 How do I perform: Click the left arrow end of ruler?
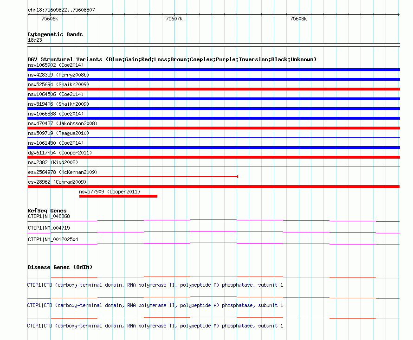(29, 15)
